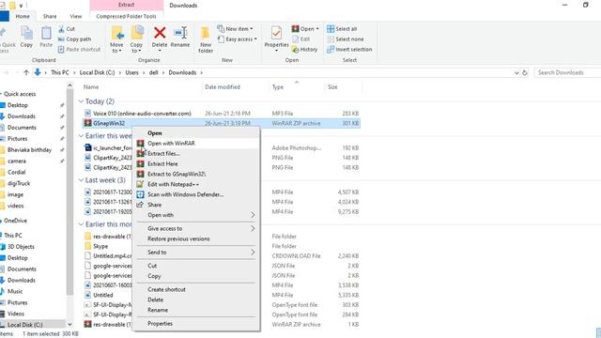The height and width of the screenshot is (338, 601).
Task: Click Select none in ribbon
Action: [x=346, y=39]
